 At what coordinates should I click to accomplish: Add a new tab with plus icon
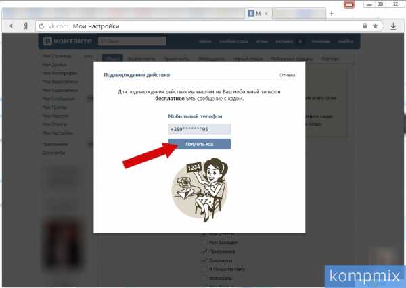[332, 14]
